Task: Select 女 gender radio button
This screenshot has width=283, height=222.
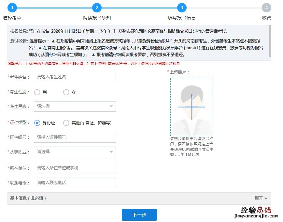Action: tap(66, 92)
